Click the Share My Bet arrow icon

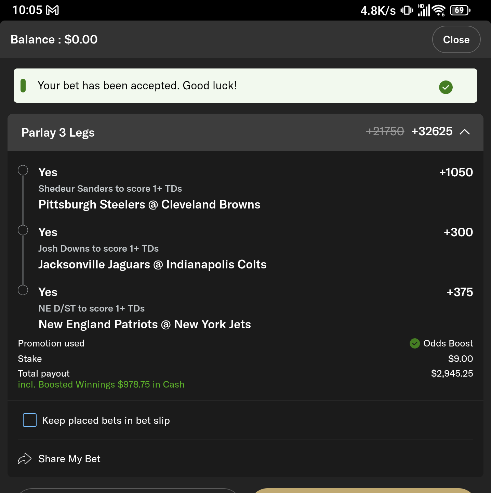pyautogui.click(x=25, y=459)
